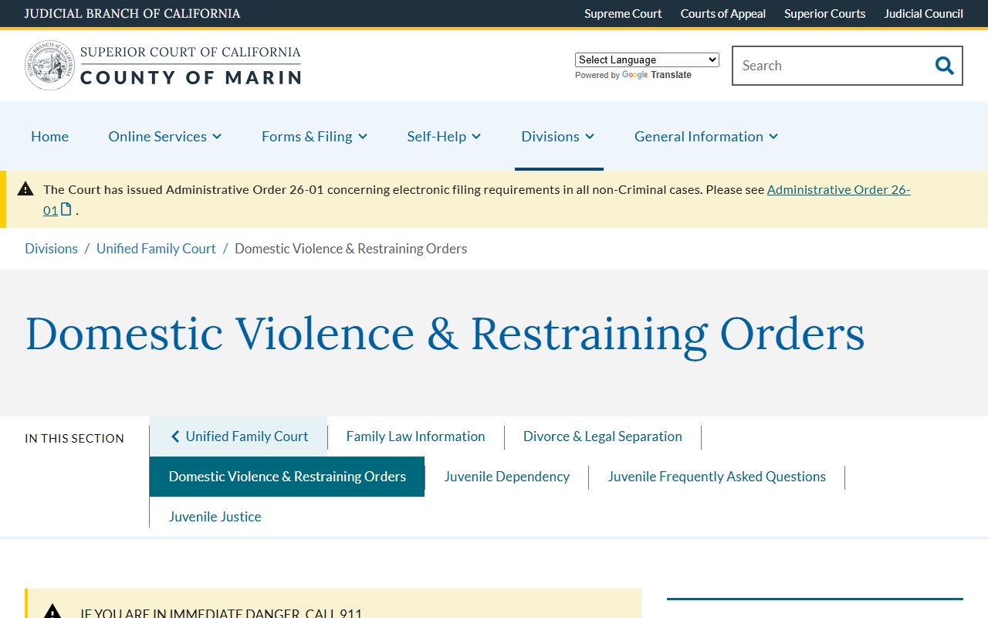Click the warning triangle icon in the alert banner

(25, 188)
